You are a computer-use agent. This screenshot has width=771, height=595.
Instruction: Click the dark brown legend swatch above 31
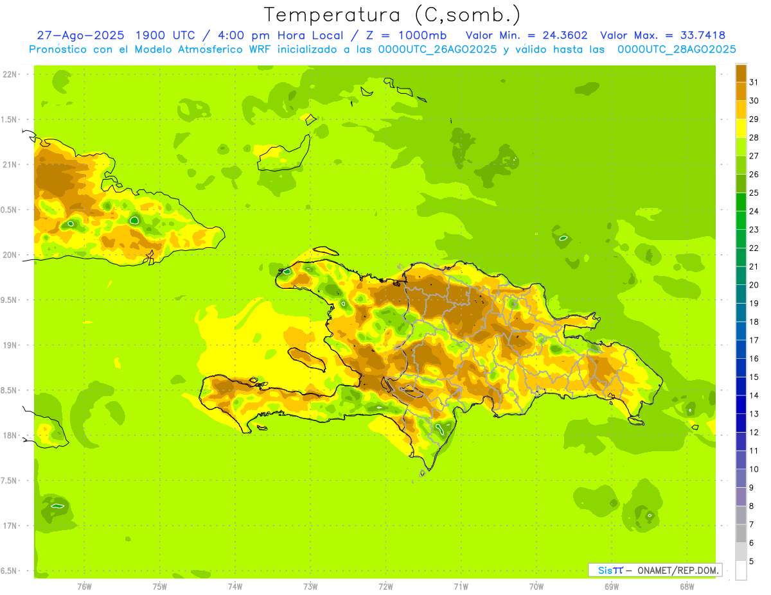pyautogui.click(x=741, y=73)
